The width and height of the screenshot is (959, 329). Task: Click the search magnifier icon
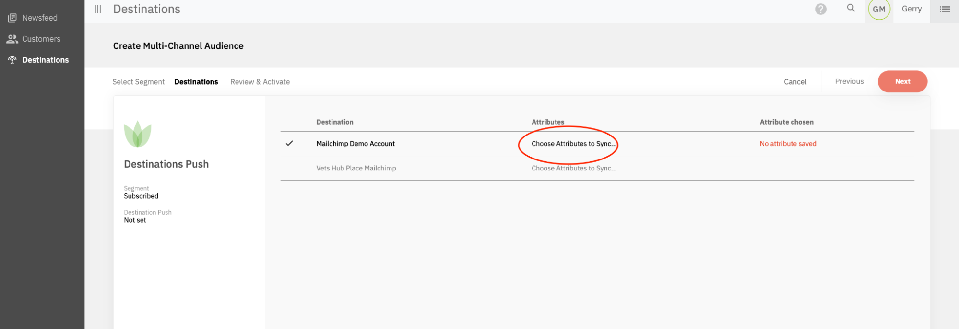[851, 8]
